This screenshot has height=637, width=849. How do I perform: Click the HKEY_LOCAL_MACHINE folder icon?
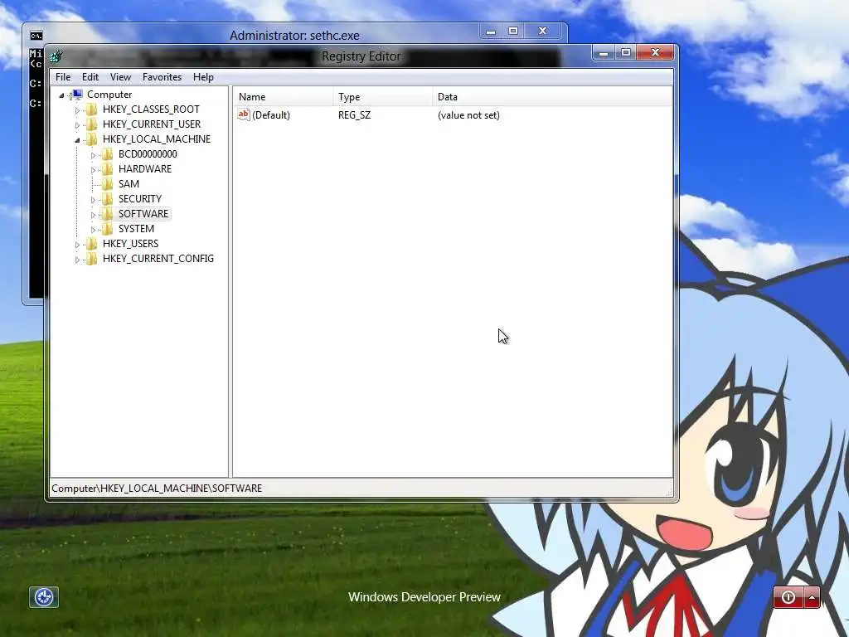pyautogui.click(x=92, y=139)
